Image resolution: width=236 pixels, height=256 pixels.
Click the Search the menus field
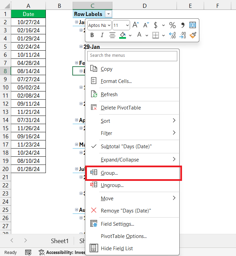tap(132, 56)
